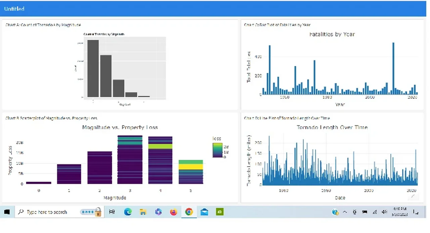This screenshot has height=233, width=430.
Task: Launch Microsoft Edge from the taskbar
Action: pos(128,212)
